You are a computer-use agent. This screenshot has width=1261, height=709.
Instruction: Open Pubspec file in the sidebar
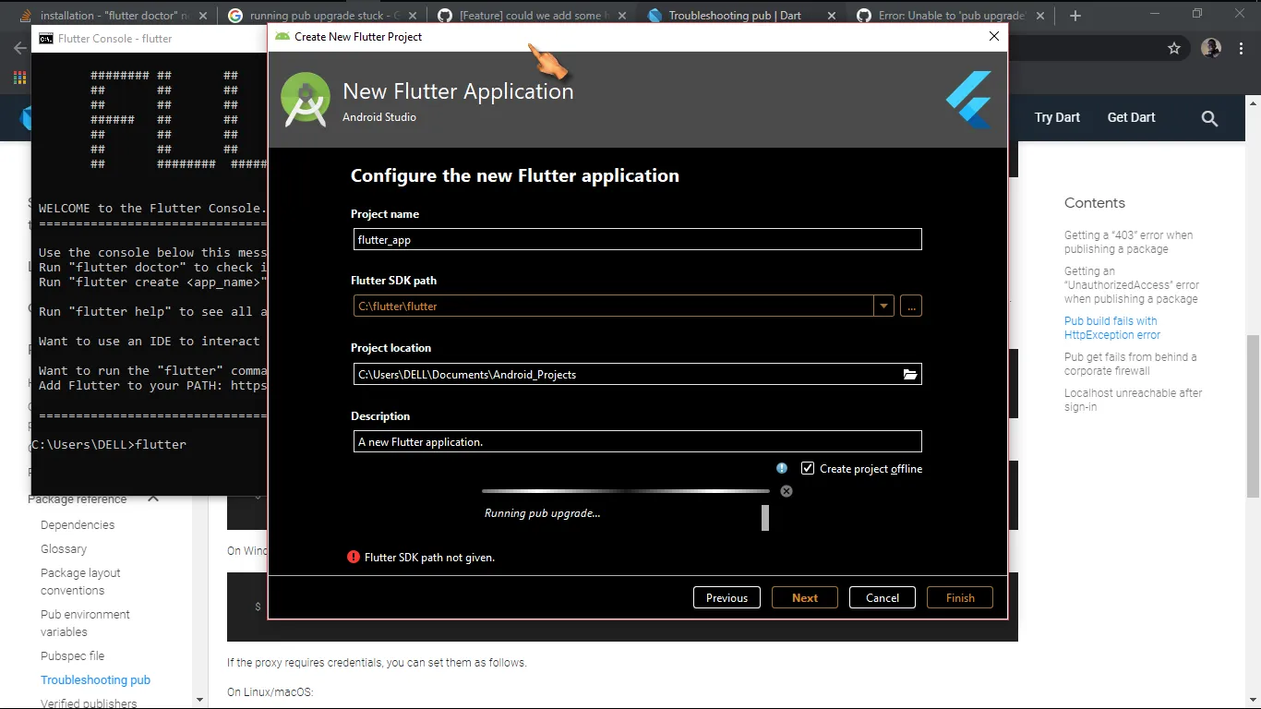coord(72,655)
